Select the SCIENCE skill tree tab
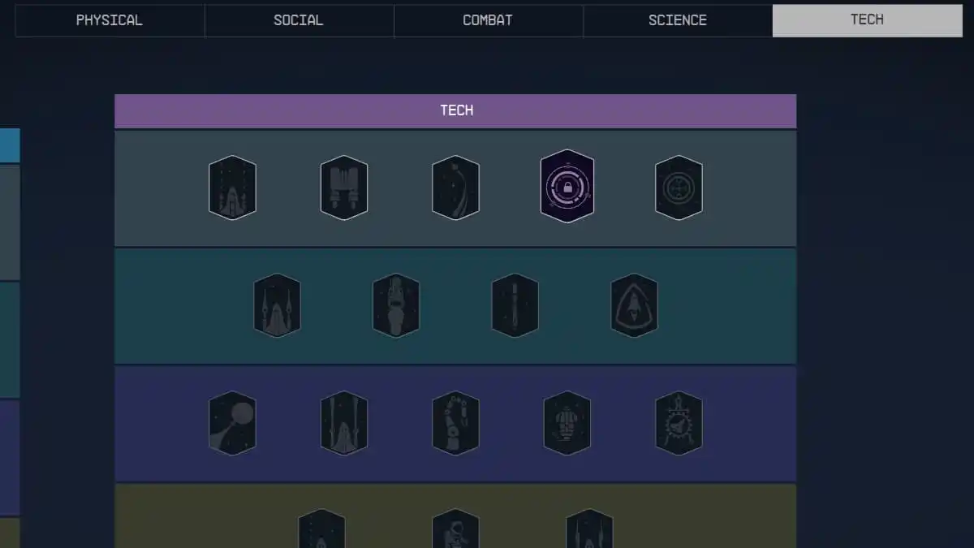974x548 pixels. tap(677, 19)
